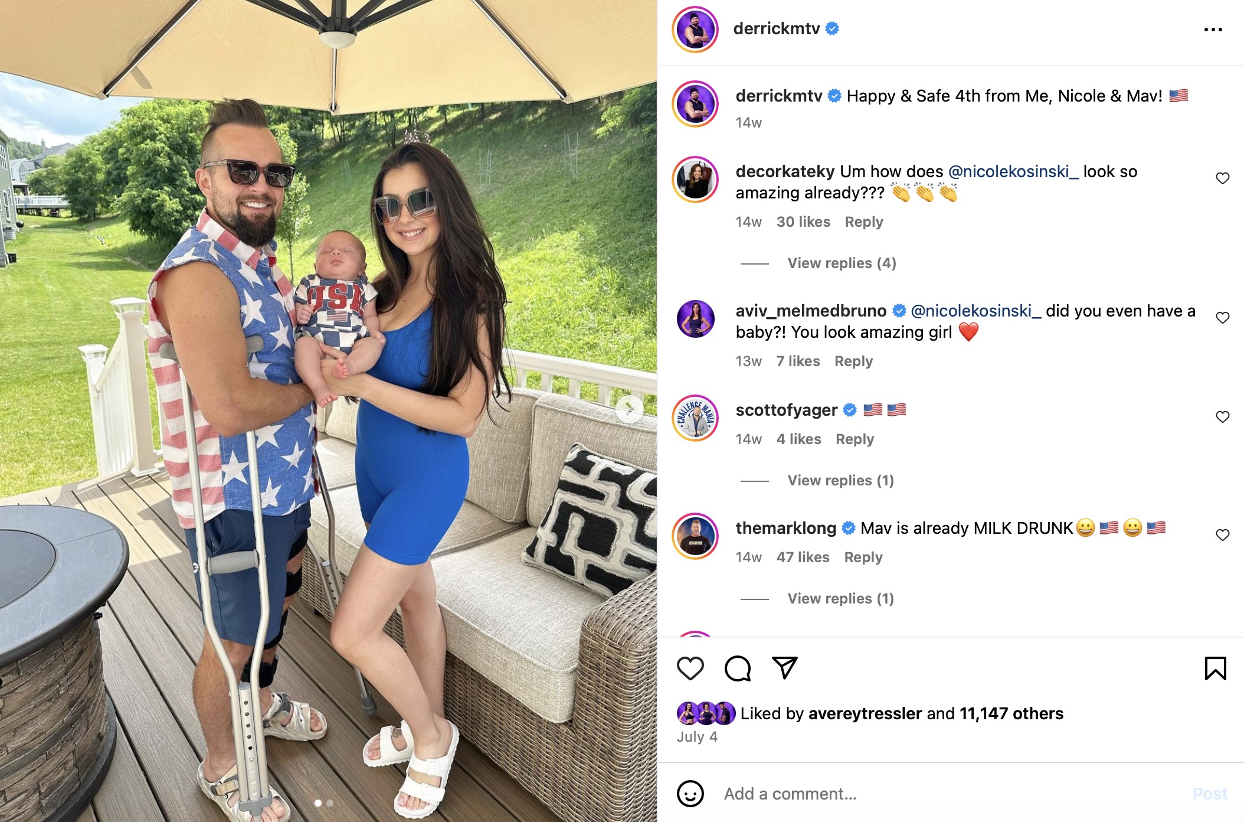
Task: Go to next photo arrow
Action: pos(629,409)
